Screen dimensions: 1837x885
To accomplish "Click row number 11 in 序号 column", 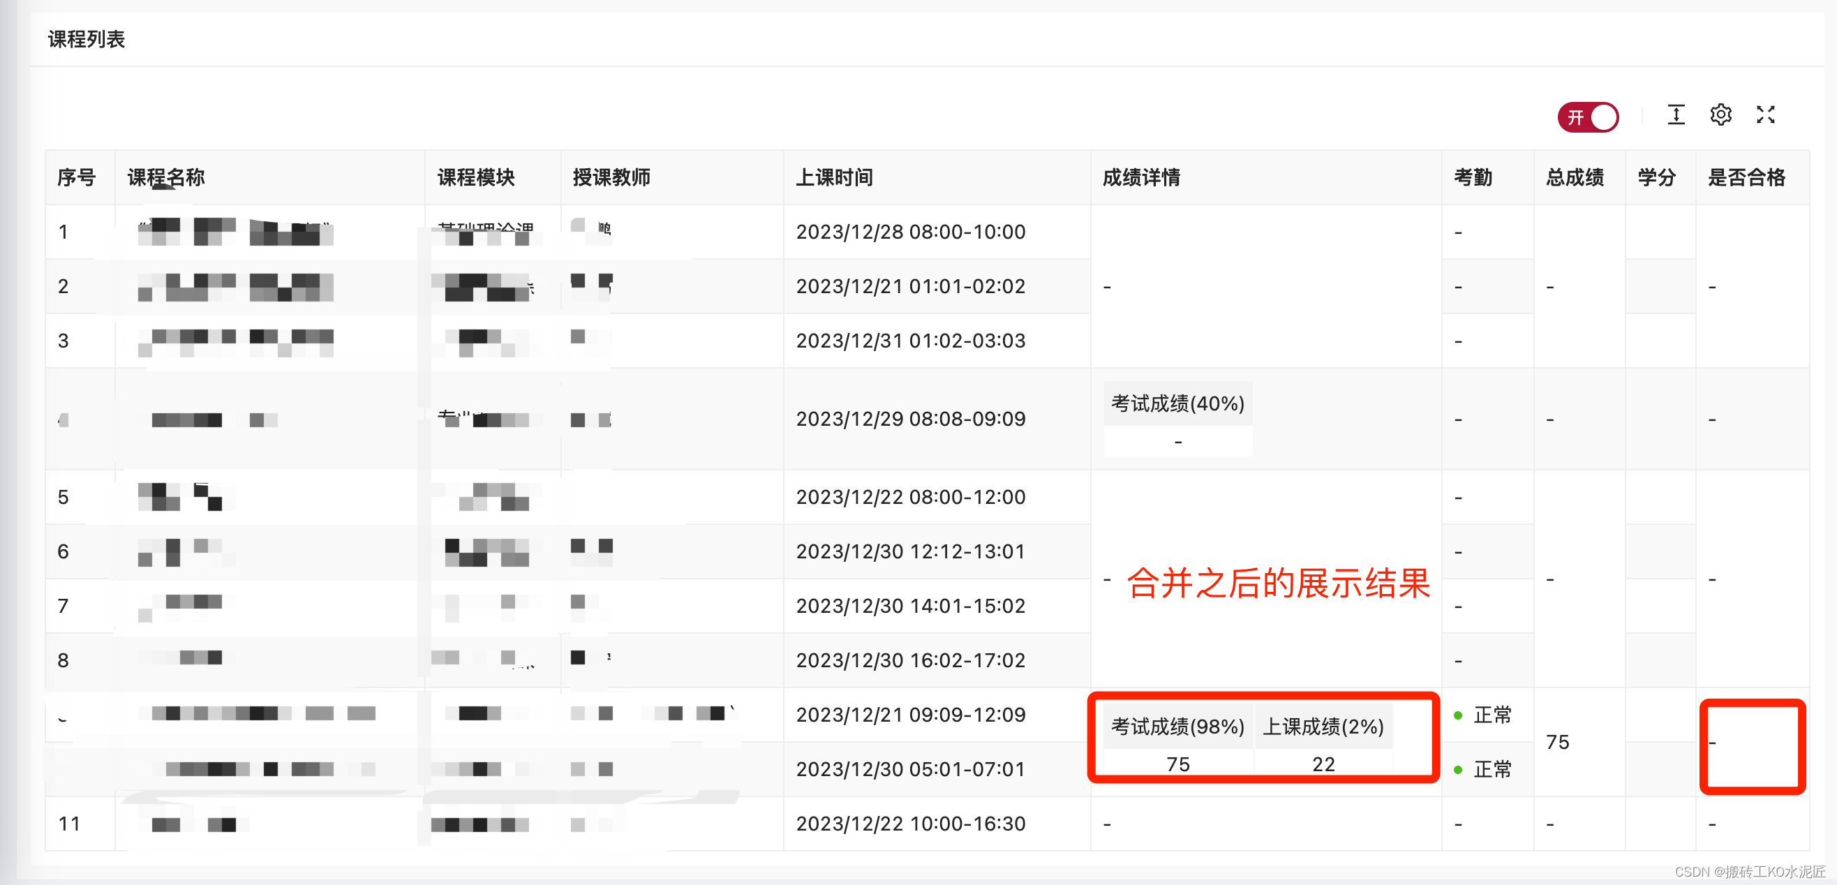I will [69, 824].
